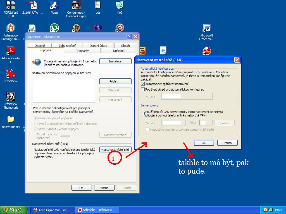The image size is (286, 214).
Task: Click the help question mark in Internet vlastnosti
Action: click(129, 37)
